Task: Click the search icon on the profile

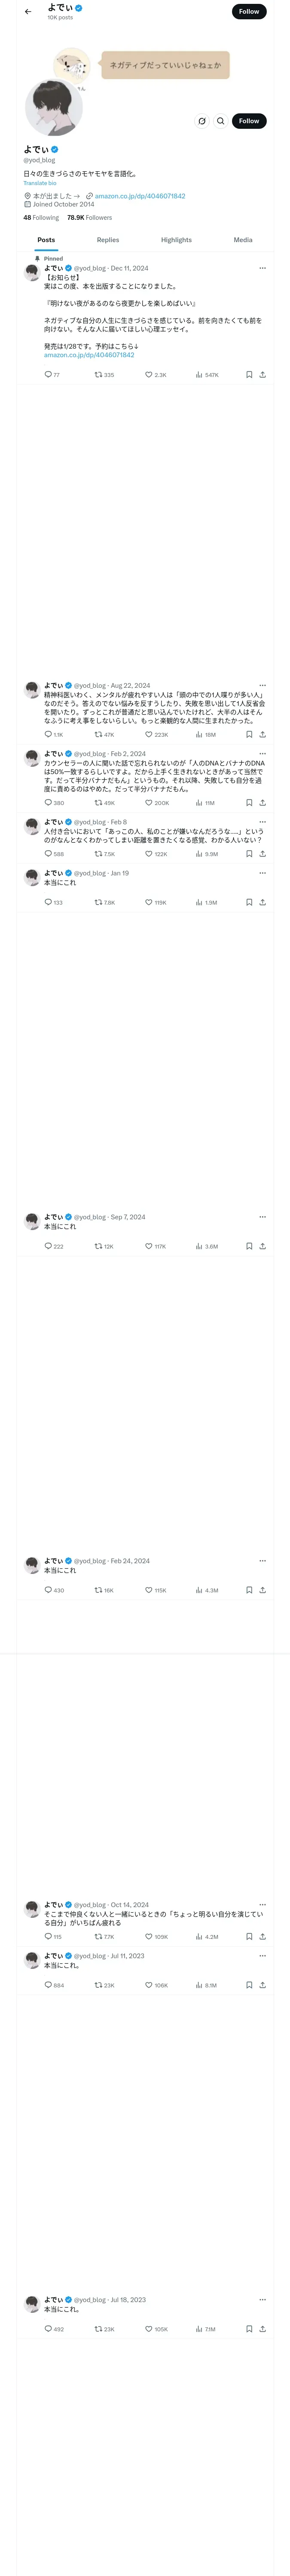Action: (x=221, y=121)
